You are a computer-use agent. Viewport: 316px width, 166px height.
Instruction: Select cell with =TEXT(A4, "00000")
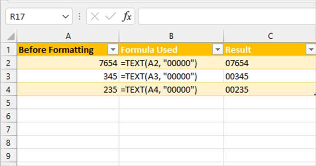[171, 89]
